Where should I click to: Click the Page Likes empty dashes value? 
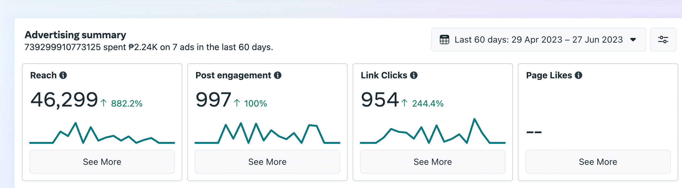534,132
